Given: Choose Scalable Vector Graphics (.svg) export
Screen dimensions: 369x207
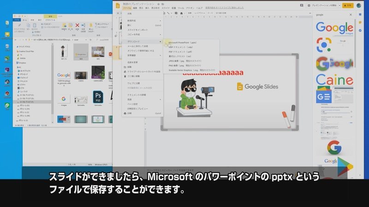Looking at the screenshot, I should coord(191,70).
